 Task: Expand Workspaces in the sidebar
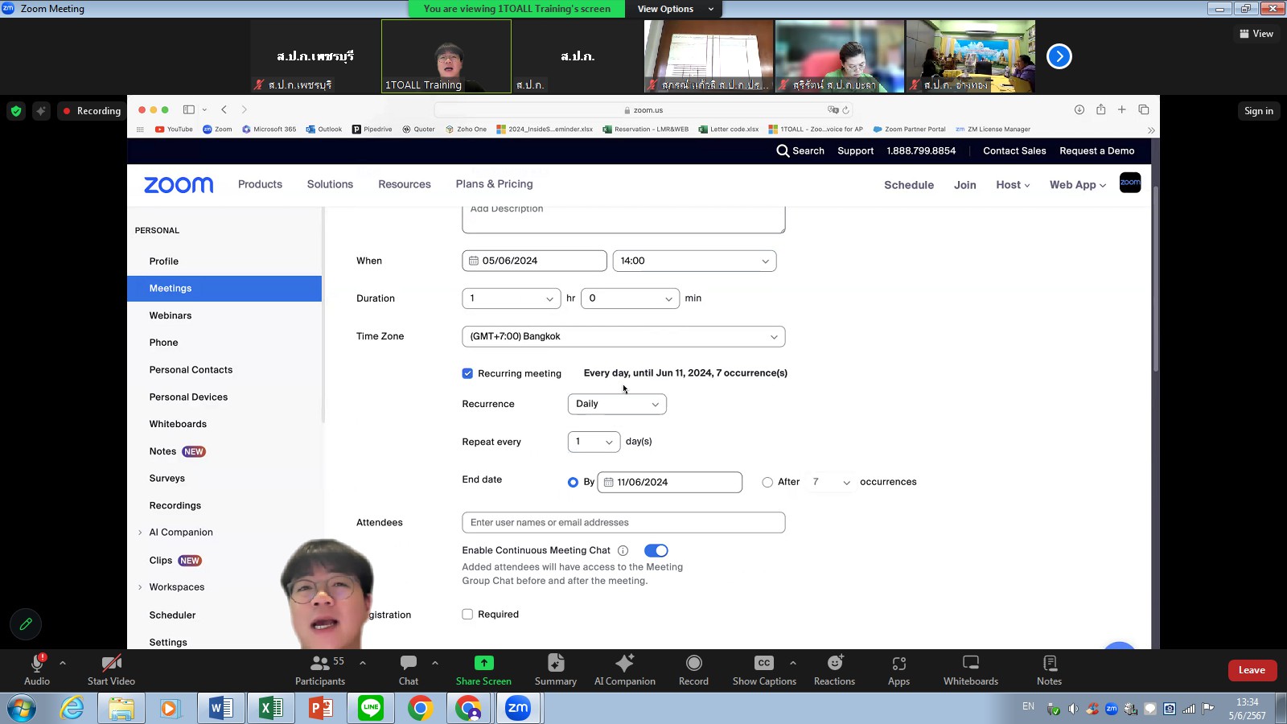(140, 587)
